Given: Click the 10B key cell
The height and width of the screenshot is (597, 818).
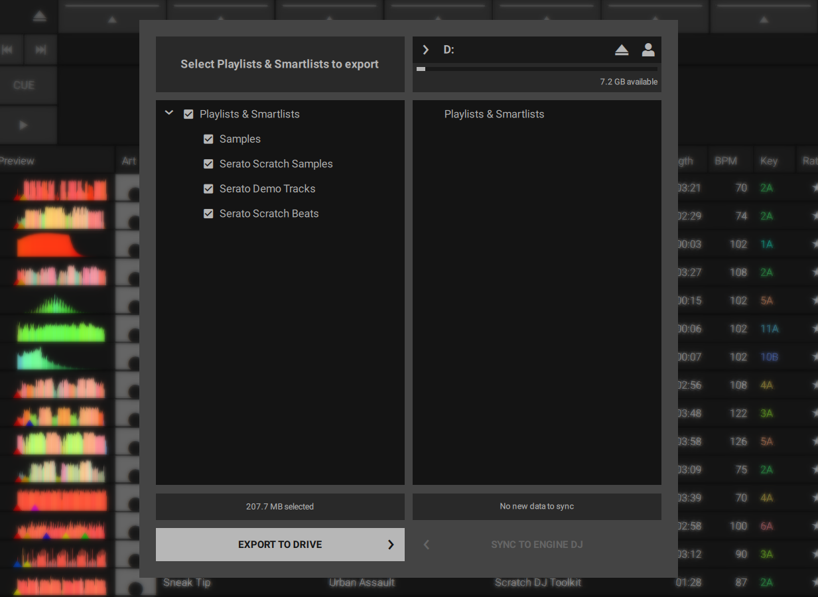Looking at the screenshot, I should click(769, 357).
